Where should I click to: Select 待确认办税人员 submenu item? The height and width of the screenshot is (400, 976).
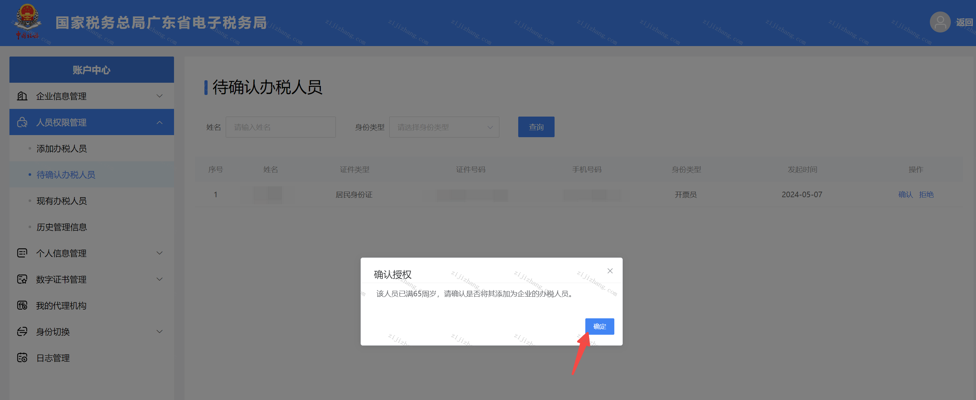[x=66, y=175]
